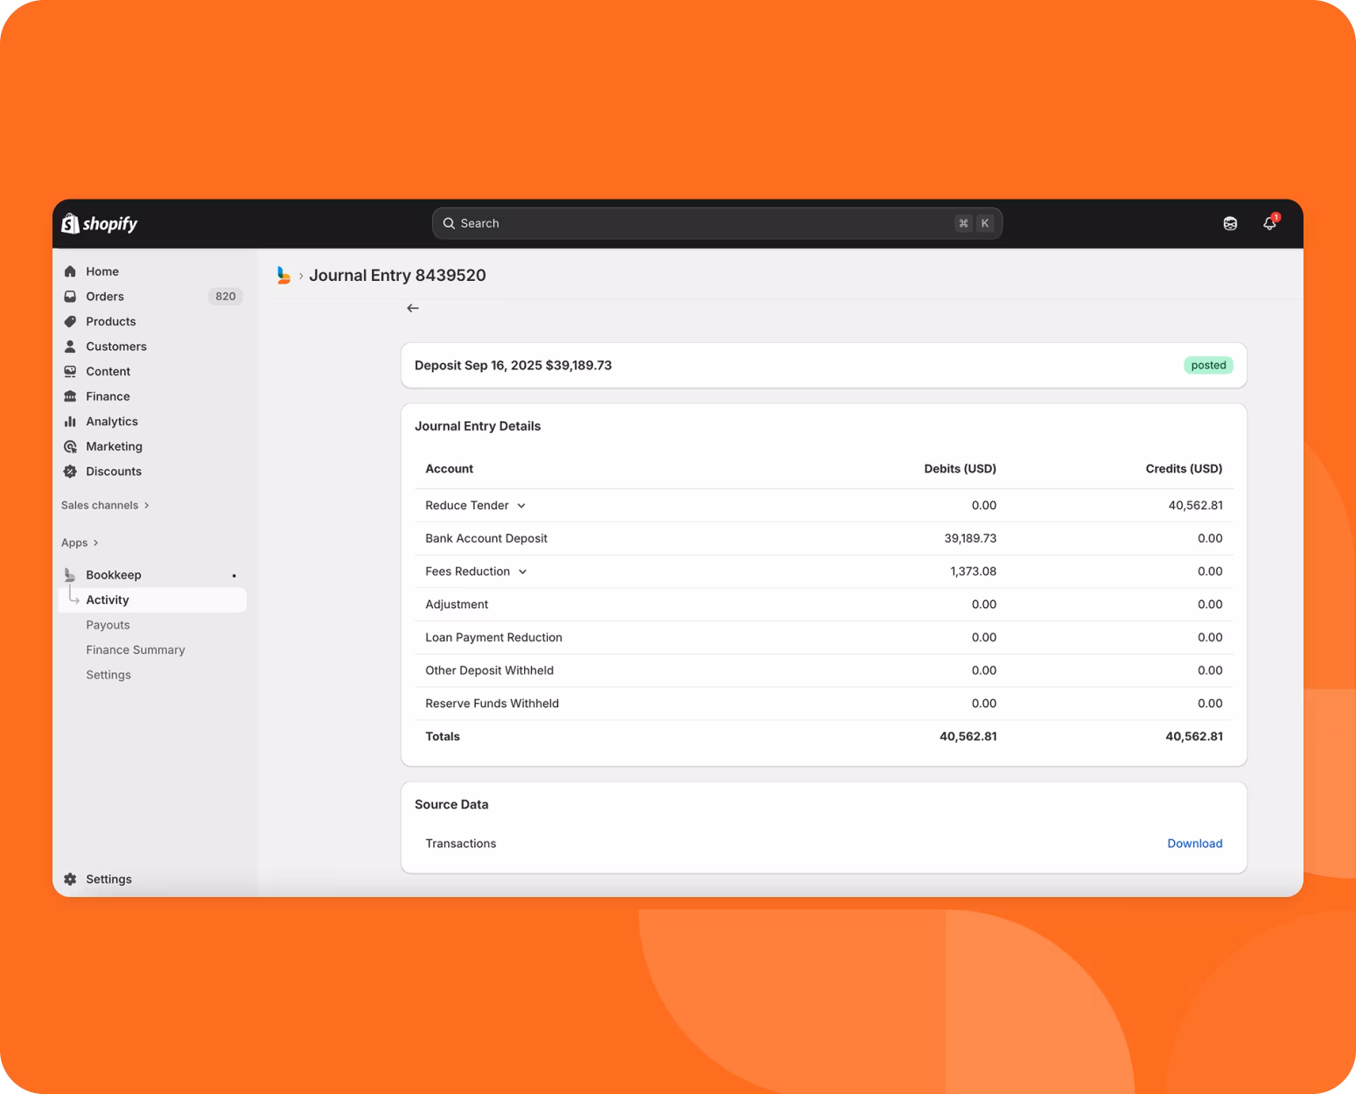Open Content in the sidebar
This screenshot has height=1094, width=1356.
coord(108,371)
